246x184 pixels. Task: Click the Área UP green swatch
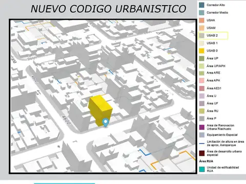[201, 58]
